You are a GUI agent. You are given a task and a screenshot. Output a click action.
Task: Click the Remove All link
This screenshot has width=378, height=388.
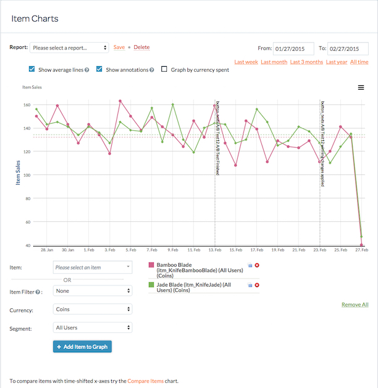coord(355,305)
